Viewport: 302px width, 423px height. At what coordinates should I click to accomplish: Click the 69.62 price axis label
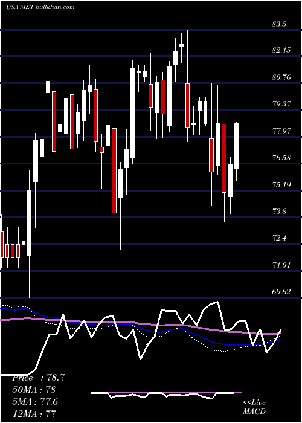click(x=281, y=292)
